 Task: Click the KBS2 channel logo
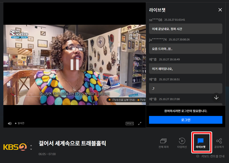(x=15, y=147)
